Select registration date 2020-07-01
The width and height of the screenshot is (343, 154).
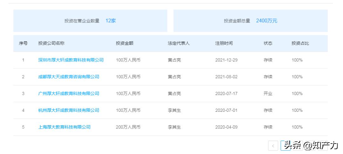pyautogui.click(x=226, y=110)
